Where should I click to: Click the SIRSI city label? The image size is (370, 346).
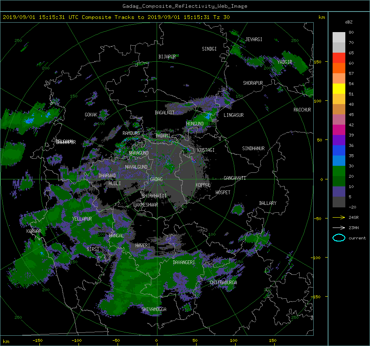click(x=93, y=249)
